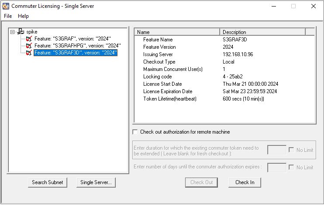Viewport: 324px width, 205px height.
Task: Click the Description column header
Action: pos(262,32)
